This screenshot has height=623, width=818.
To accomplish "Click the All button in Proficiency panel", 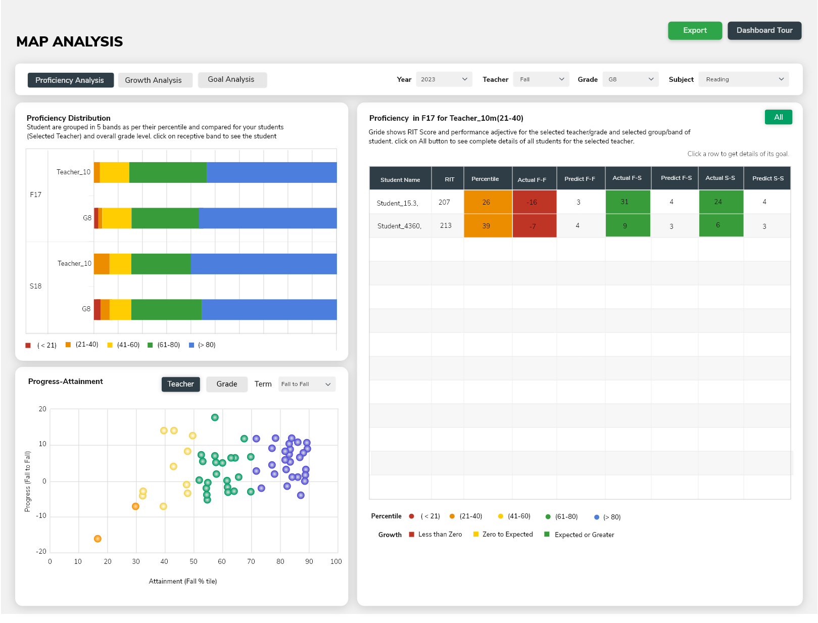I will (x=778, y=117).
